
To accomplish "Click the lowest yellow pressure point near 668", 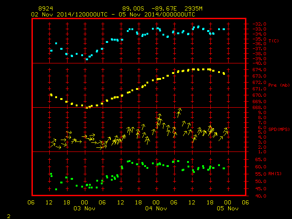I will tap(87, 108).
